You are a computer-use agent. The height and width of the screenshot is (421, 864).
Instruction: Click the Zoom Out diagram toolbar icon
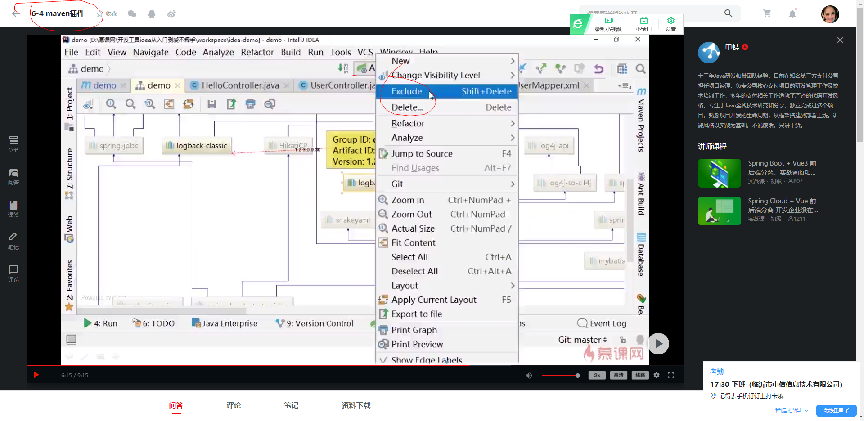(130, 104)
